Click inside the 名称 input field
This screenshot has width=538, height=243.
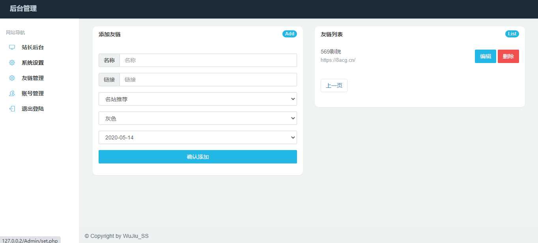click(208, 60)
